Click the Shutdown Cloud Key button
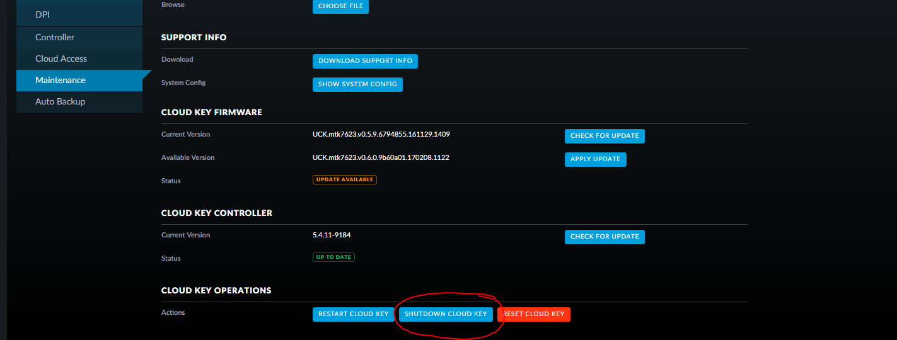This screenshot has height=340, width=897. 446,314
